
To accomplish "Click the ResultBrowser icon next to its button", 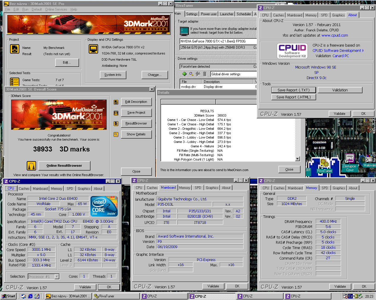I will (116, 124).
